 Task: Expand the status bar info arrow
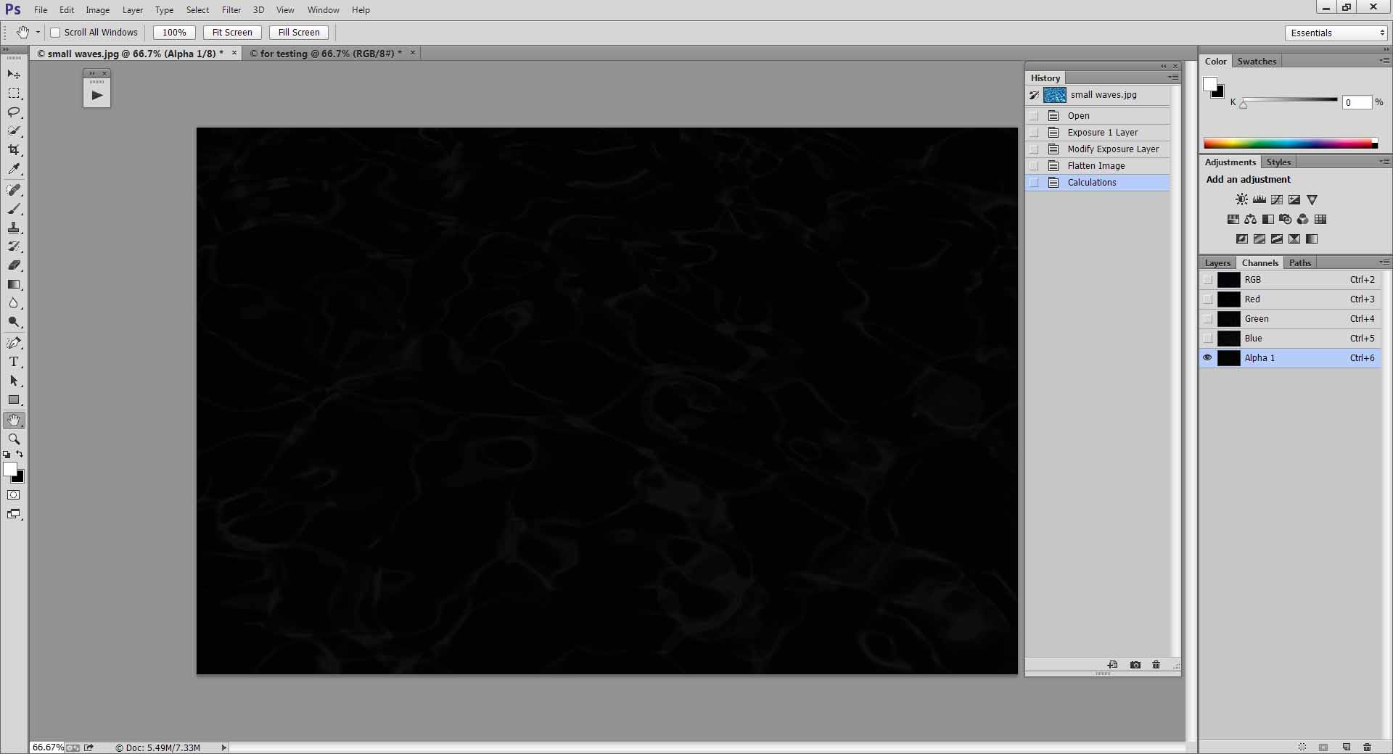point(223,747)
